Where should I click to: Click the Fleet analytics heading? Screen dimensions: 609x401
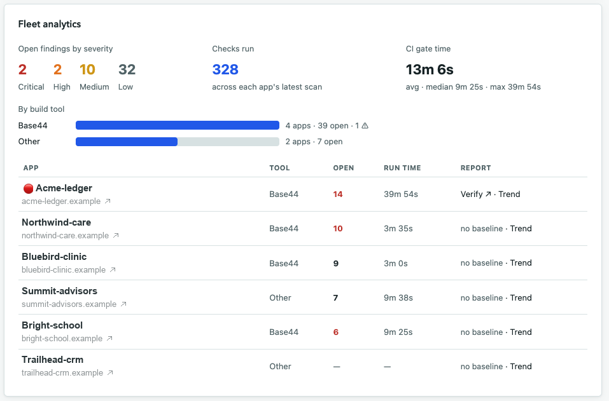pos(50,24)
